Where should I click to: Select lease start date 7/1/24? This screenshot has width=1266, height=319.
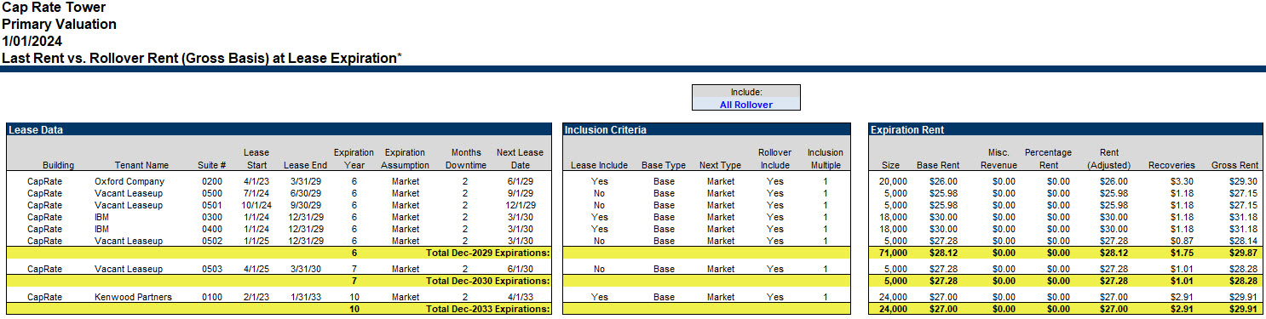coord(256,193)
